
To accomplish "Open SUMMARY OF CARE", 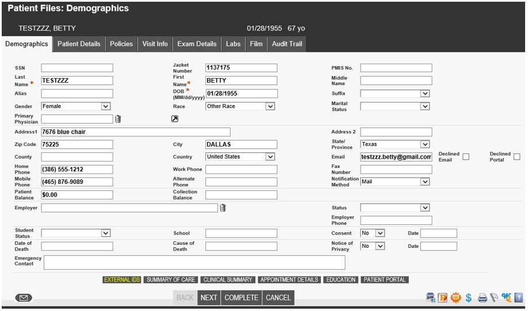I will point(171,280).
